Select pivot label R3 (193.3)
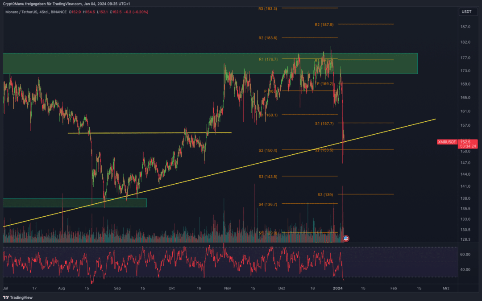 point(267,8)
